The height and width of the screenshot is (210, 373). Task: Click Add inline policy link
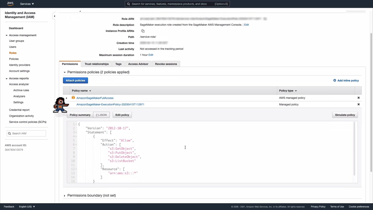[x=346, y=80]
